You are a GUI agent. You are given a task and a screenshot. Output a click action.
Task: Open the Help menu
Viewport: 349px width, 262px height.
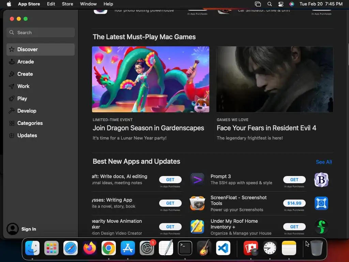coord(108,4)
